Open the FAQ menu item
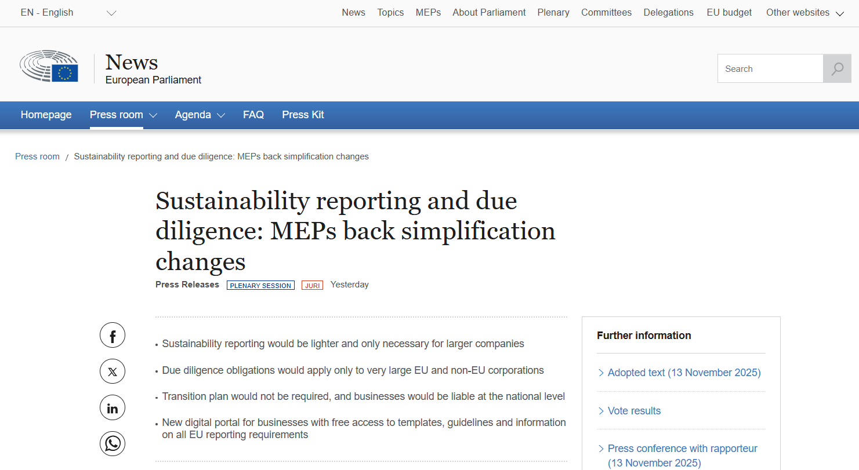Image resolution: width=859 pixels, height=470 pixels. click(253, 115)
